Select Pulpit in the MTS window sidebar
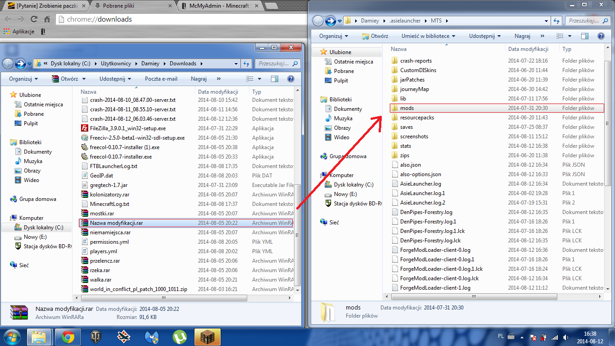The width and height of the screenshot is (615, 346). click(341, 81)
